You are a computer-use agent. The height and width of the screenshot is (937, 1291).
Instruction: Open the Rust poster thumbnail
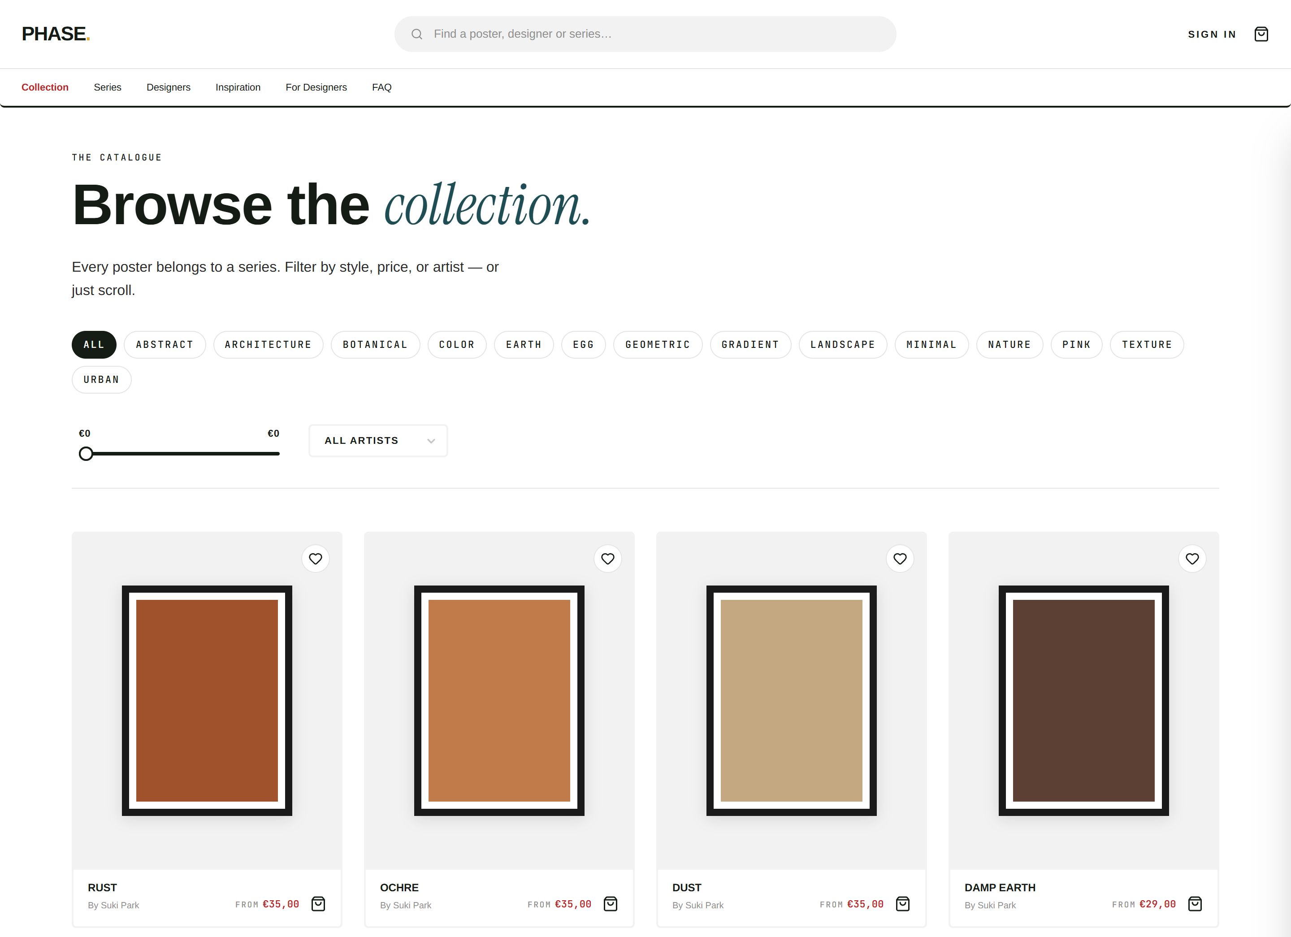point(207,700)
